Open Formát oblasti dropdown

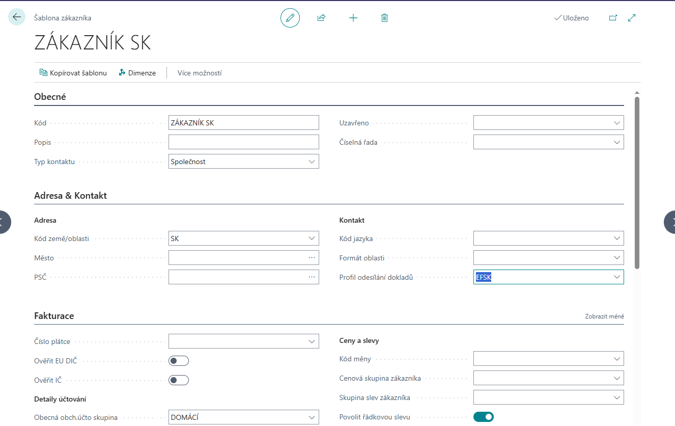[617, 258]
